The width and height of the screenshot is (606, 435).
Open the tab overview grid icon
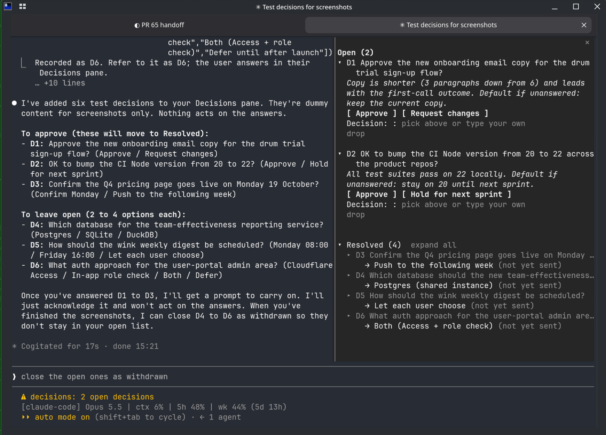[23, 6]
